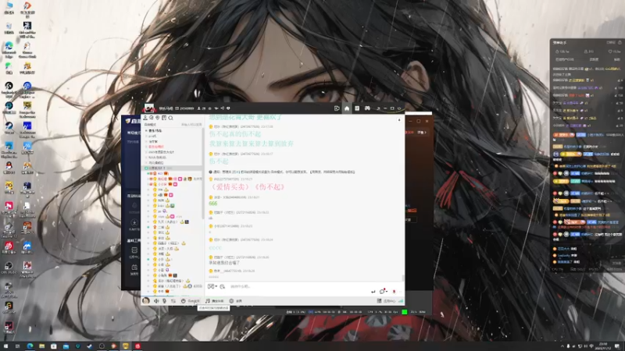Image resolution: width=625 pixels, height=351 pixels.
Task: Select the red-text channel in channel list
Action: pyautogui.click(x=156, y=147)
